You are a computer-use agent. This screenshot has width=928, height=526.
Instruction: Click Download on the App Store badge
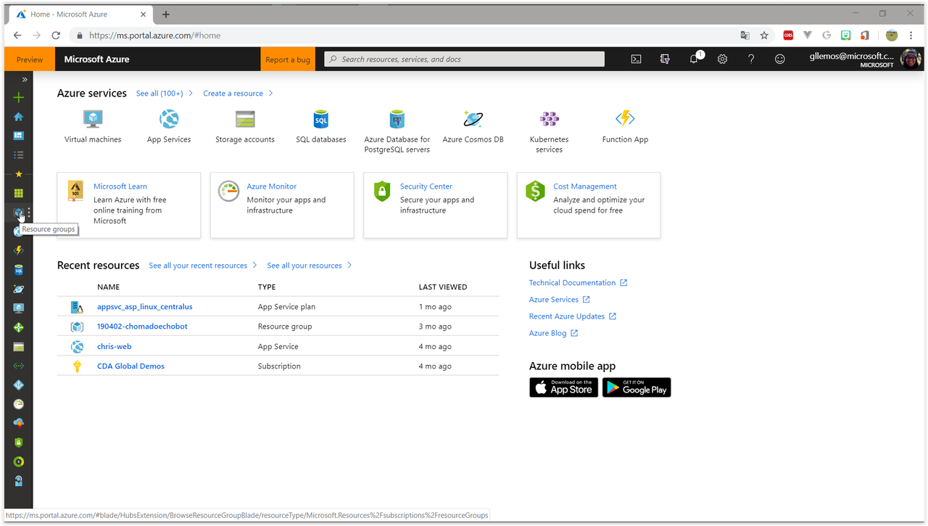click(x=563, y=387)
